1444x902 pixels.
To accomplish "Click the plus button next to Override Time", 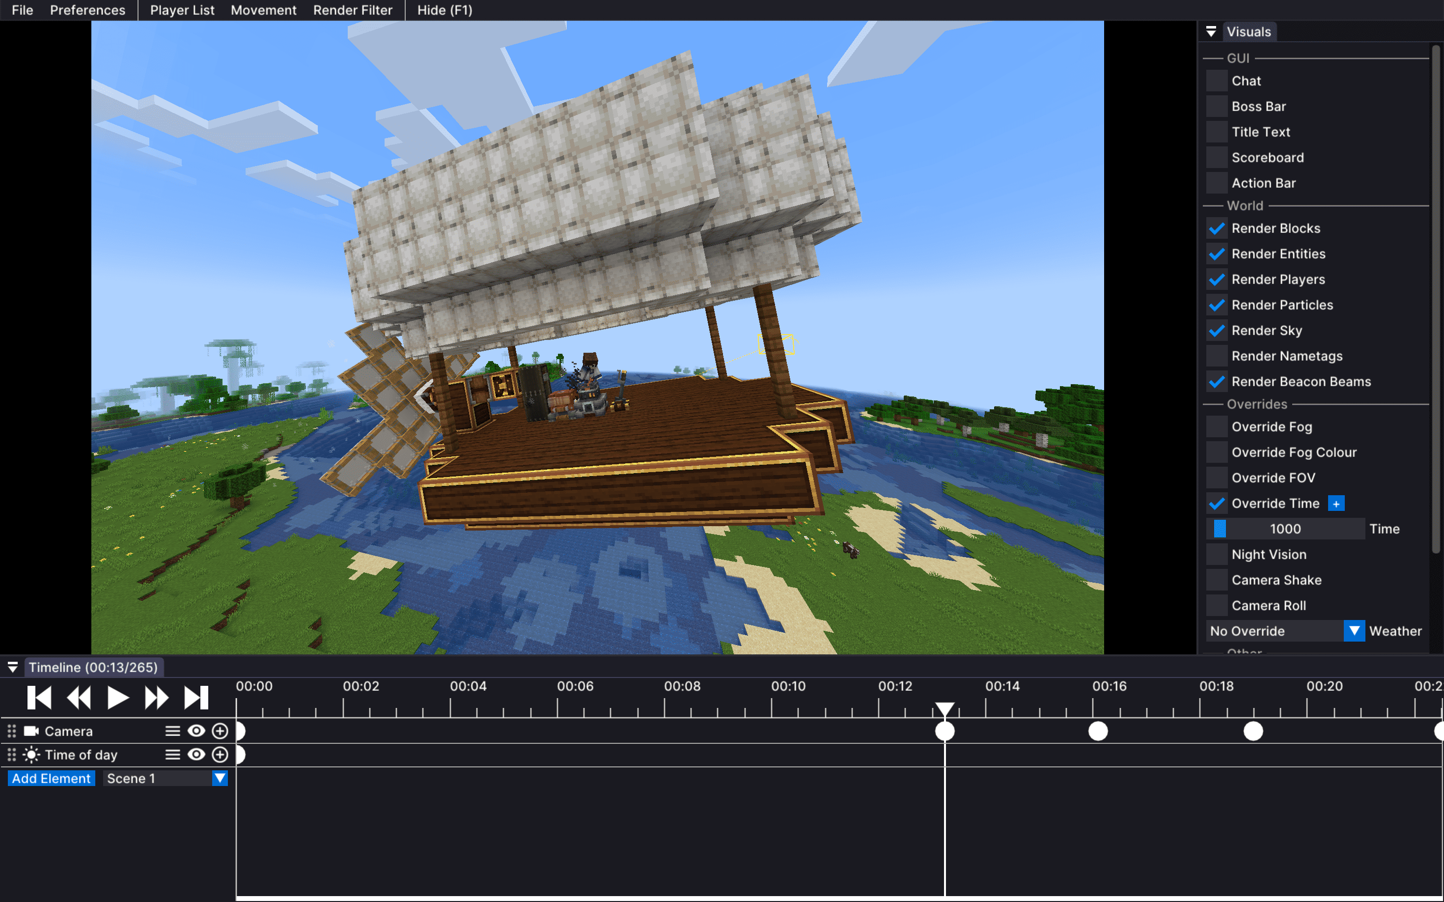I will (x=1336, y=504).
